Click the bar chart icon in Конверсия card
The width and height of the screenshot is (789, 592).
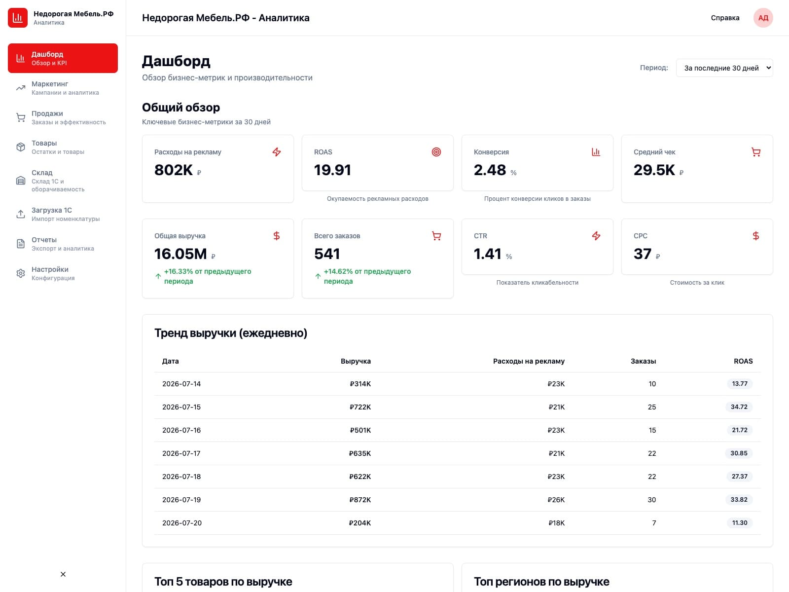click(596, 152)
